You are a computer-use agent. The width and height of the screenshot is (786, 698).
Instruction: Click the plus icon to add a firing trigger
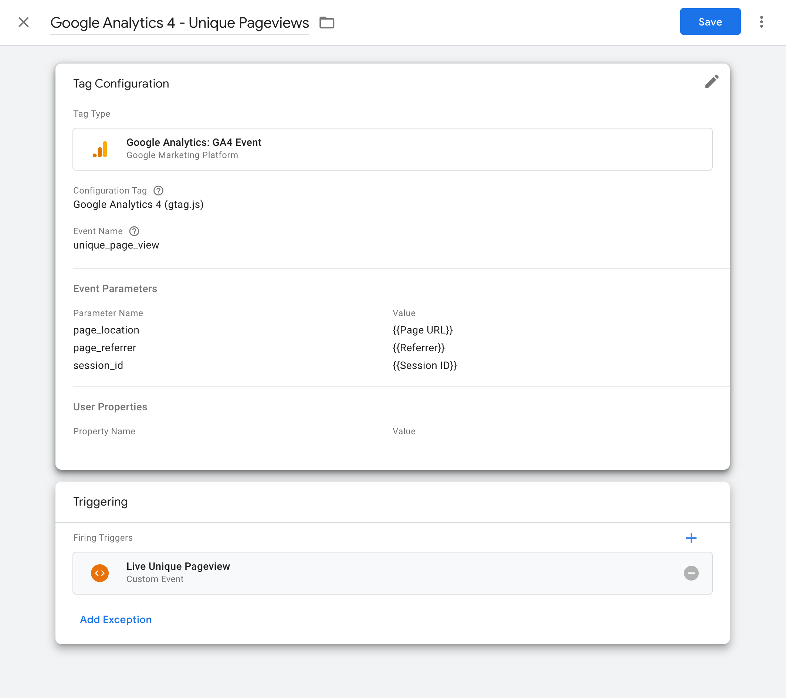point(691,538)
